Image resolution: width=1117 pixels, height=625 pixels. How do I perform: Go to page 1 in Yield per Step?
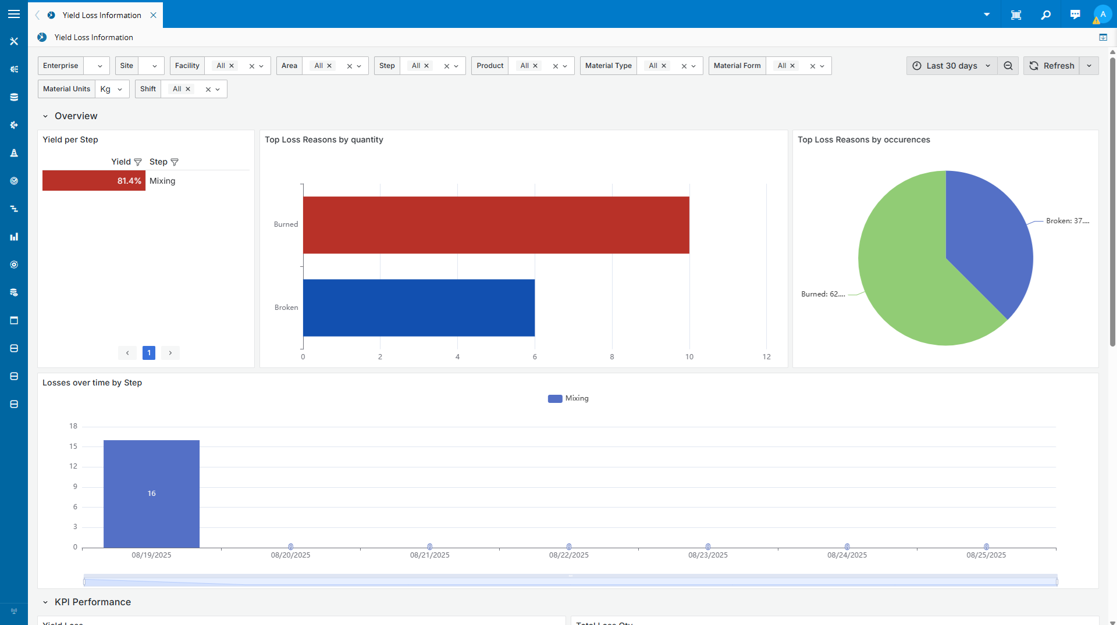pyautogui.click(x=149, y=353)
